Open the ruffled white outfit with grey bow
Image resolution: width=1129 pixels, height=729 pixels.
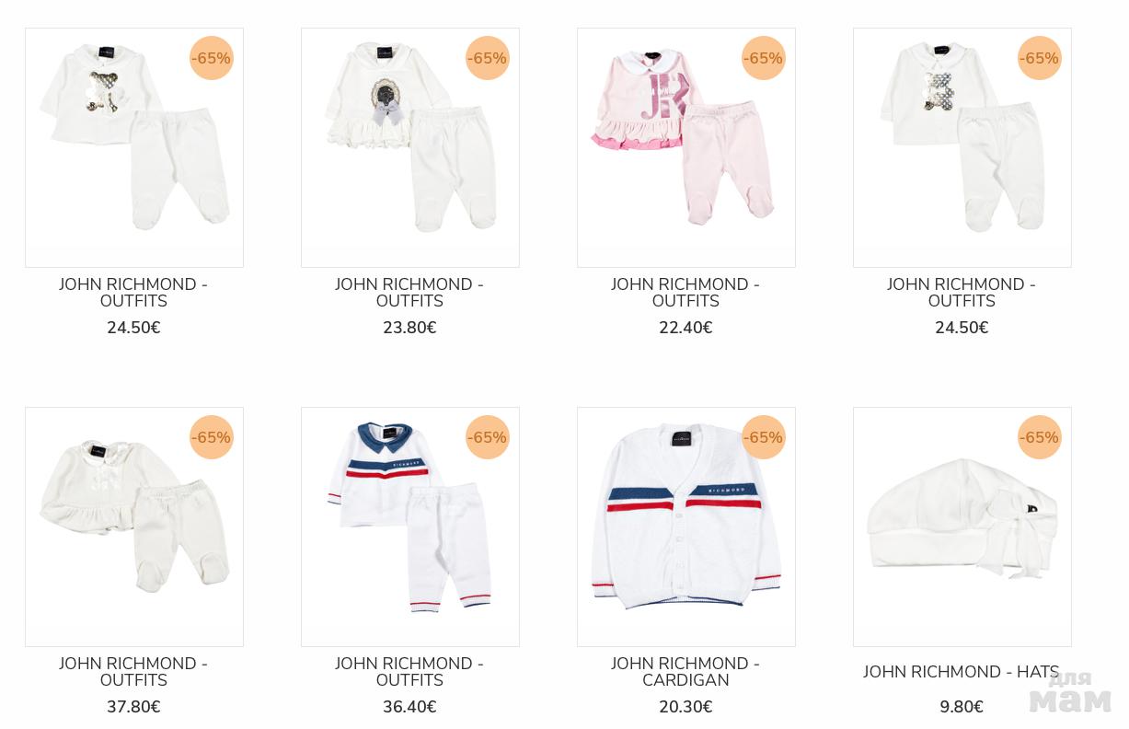click(x=409, y=147)
